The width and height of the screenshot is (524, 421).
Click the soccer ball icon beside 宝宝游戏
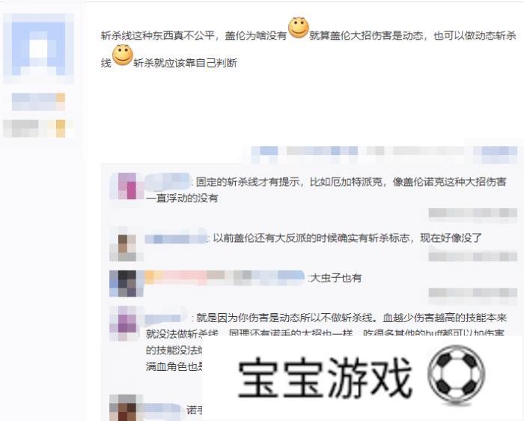pos(456,375)
